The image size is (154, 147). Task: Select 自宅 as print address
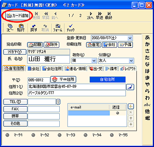94,45
